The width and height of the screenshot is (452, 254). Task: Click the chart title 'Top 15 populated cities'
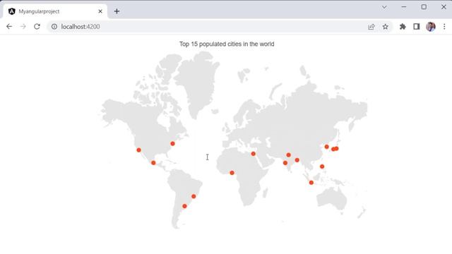(227, 44)
